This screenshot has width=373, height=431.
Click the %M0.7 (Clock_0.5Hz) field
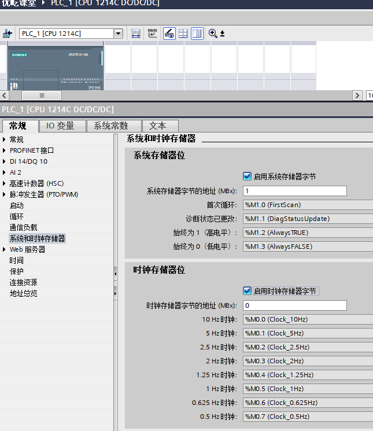point(308,417)
